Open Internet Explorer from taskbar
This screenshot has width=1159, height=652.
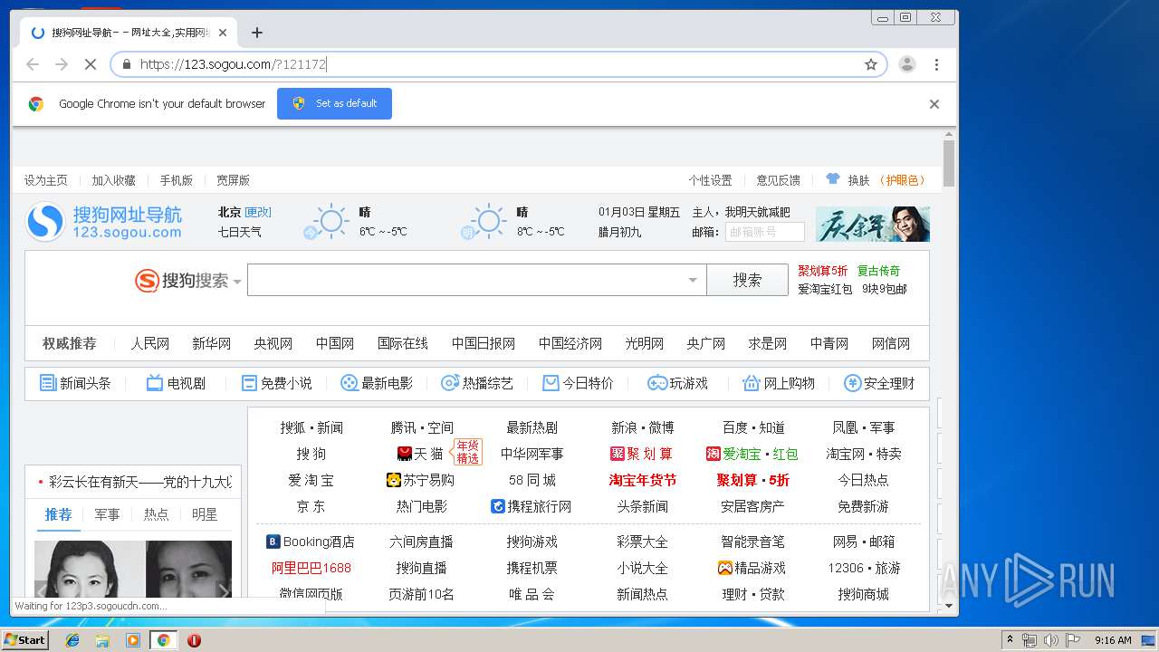pyautogui.click(x=72, y=640)
